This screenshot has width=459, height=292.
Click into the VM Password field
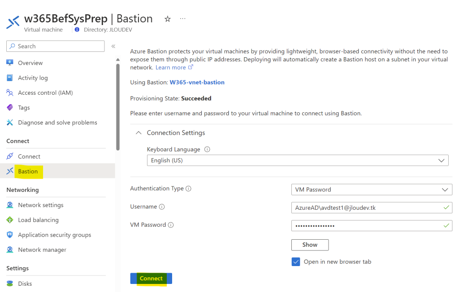pyautogui.click(x=372, y=226)
